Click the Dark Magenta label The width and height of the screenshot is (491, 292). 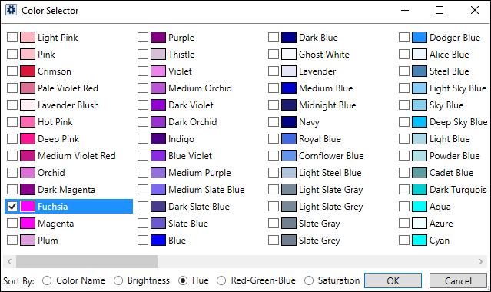click(66, 190)
